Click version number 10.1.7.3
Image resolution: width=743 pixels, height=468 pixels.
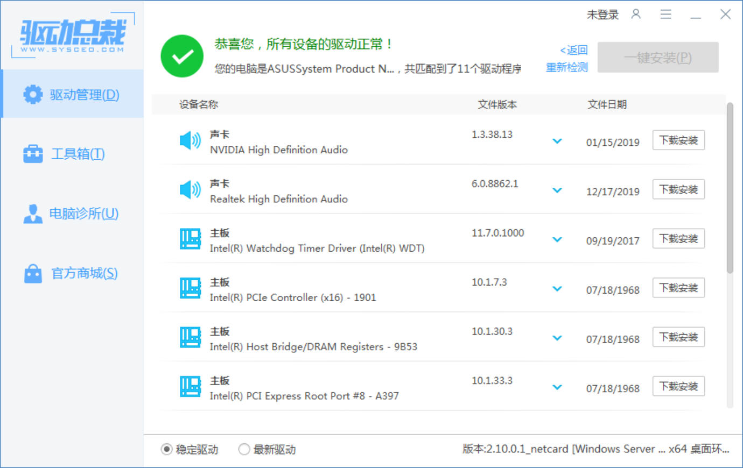pos(489,282)
